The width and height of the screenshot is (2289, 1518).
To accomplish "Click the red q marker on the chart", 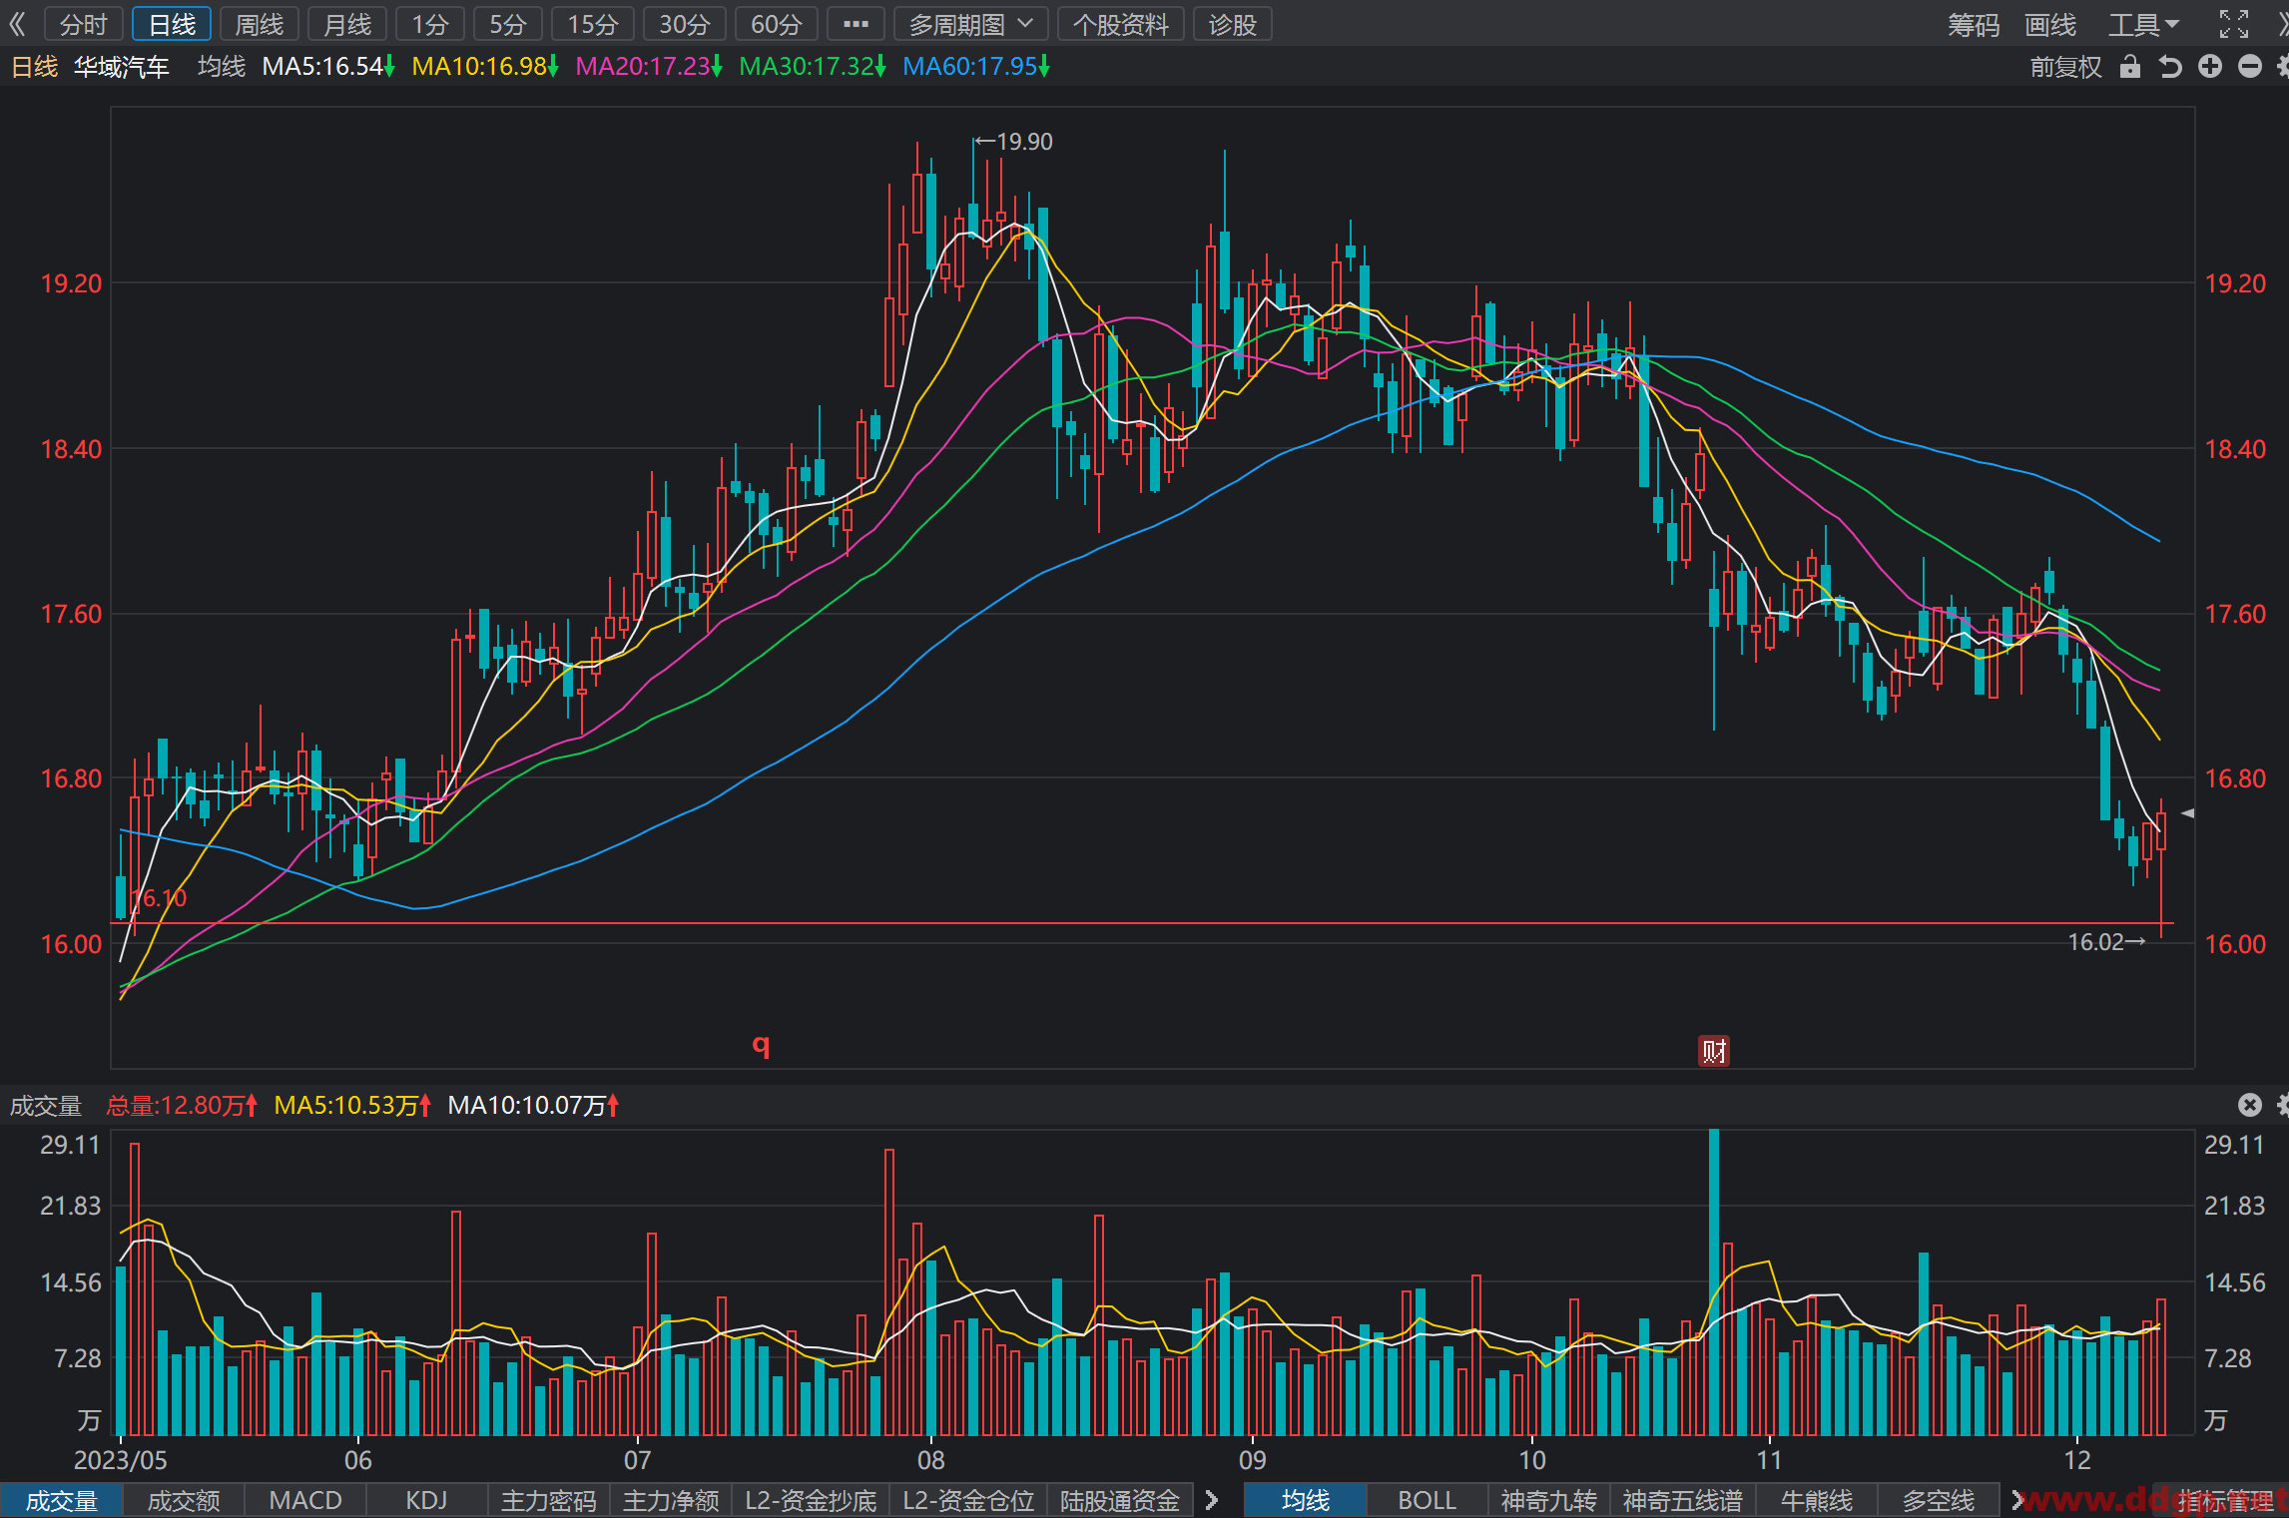I will pos(761,1044).
